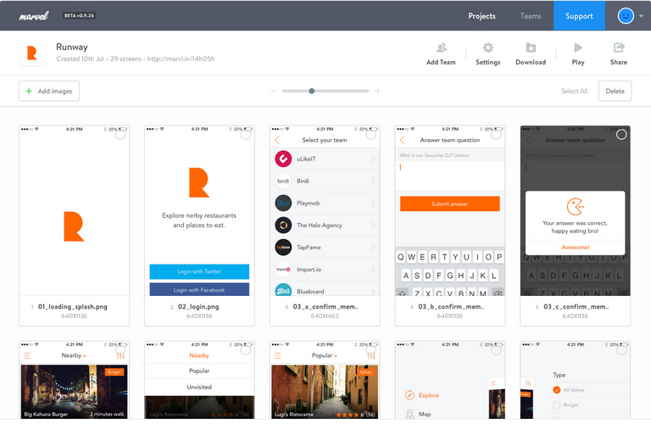Select the 03_b_confirm_mem screen checkbox
The height and width of the screenshot is (429, 651).
click(x=496, y=134)
